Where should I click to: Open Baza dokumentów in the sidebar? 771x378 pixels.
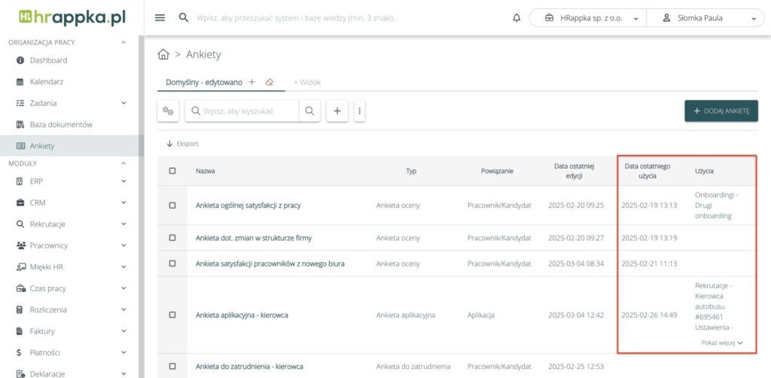pos(60,124)
